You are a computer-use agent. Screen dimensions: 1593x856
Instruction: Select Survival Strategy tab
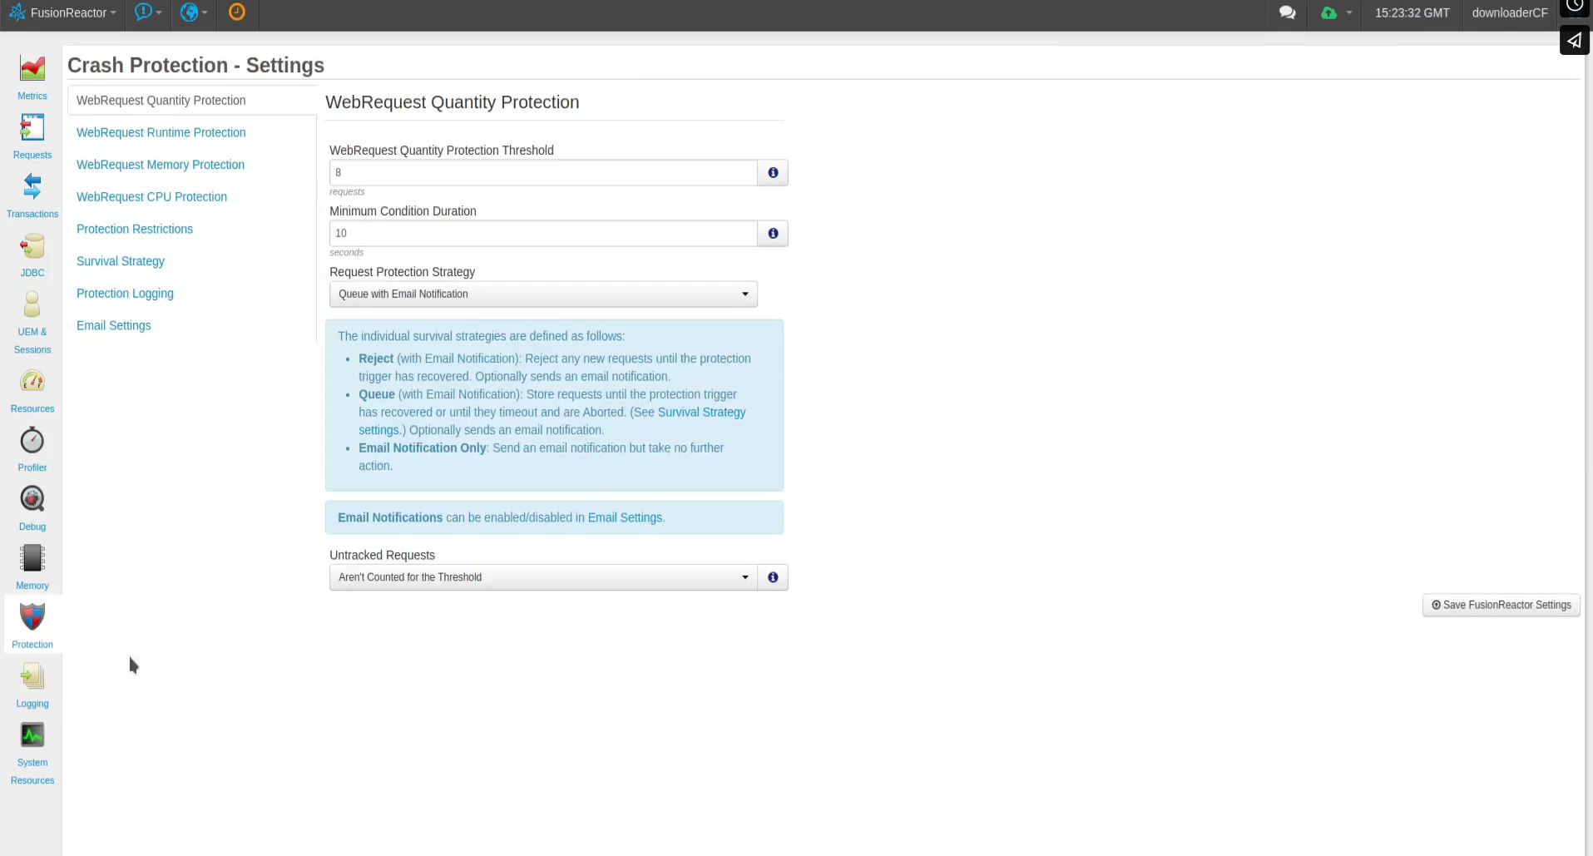pyautogui.click(x=121, y=261)
